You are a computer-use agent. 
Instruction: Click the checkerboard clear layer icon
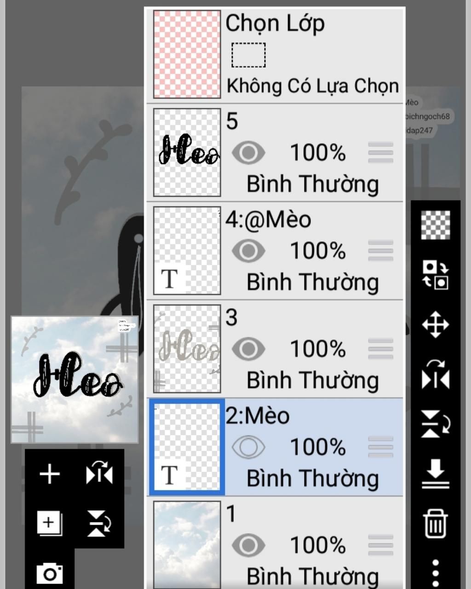(x=436, y=225)
